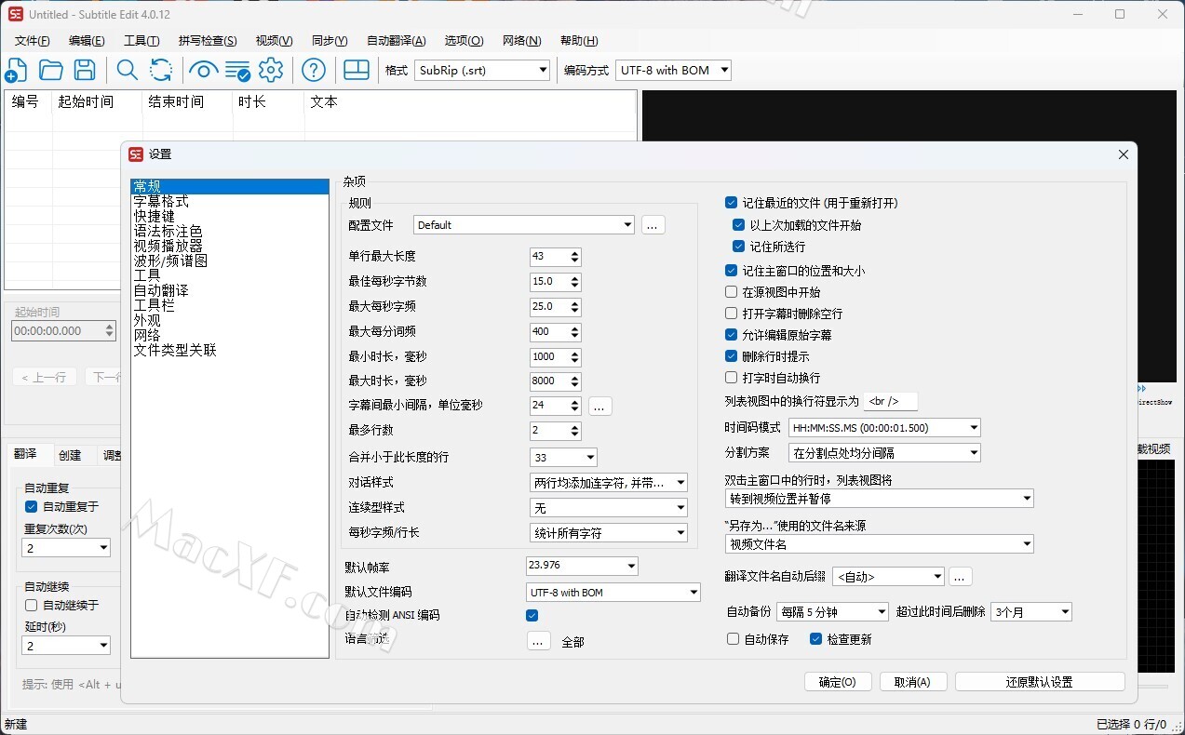Expand the 配置文件 Default dropdown
The height and width of the screenshot is (735, 1185).
[x=524, y=225]
